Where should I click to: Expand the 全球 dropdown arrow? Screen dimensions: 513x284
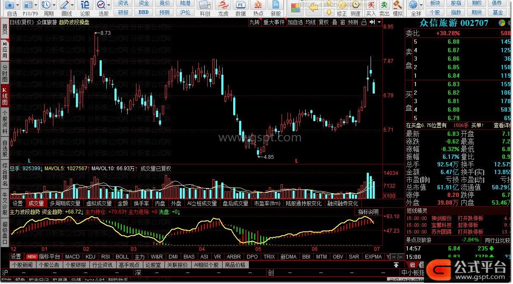point(421,5)
